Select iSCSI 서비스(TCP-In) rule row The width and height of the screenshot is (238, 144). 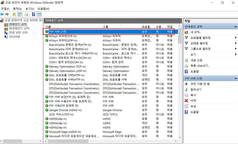[111, 114]
